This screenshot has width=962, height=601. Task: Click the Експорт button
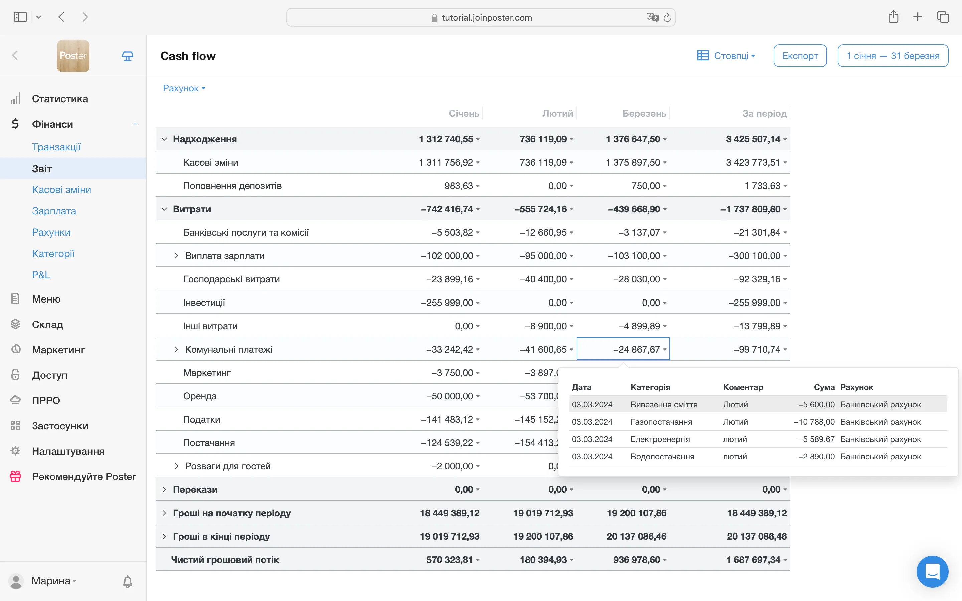point(800,56)
